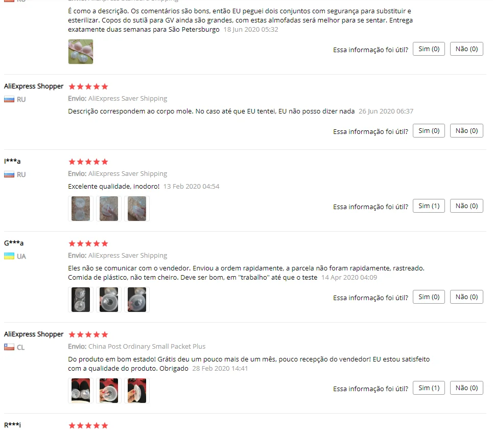Open first photo in I***a's review
The height and width of the screenshot is (430, 493).
tap(81, 209)
